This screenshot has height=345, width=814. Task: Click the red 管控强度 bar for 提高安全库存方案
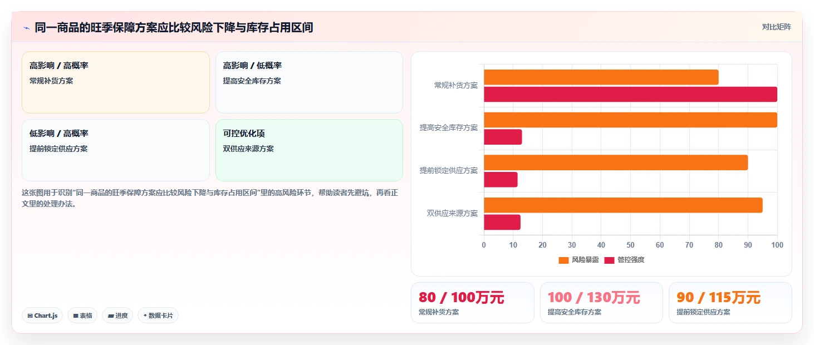tap(503, 137)
